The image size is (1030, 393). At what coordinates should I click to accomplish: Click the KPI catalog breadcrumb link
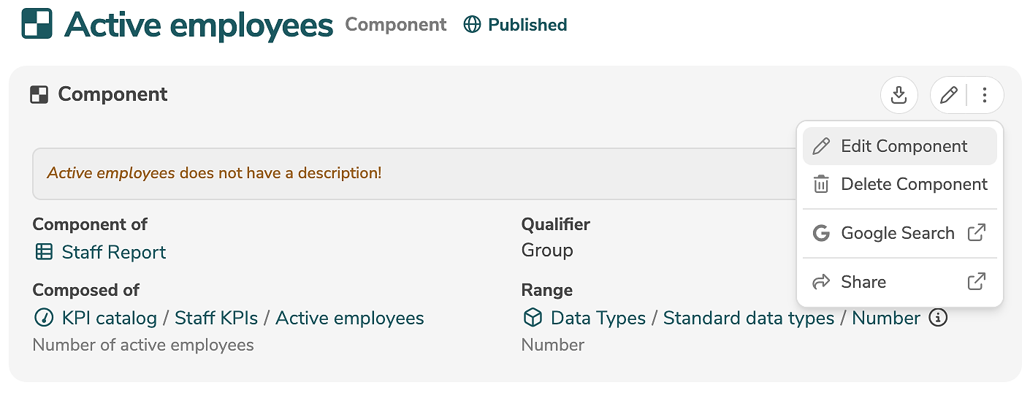pos(109,318)
